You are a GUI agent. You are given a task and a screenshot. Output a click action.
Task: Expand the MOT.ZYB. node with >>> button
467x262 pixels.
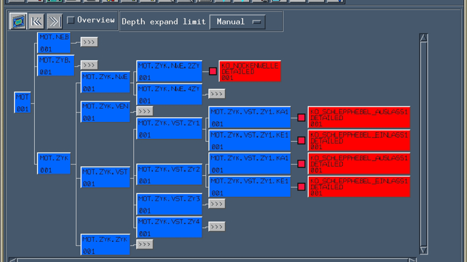(89, 65)
